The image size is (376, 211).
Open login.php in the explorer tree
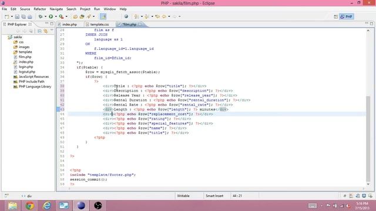tap(26, 67)
